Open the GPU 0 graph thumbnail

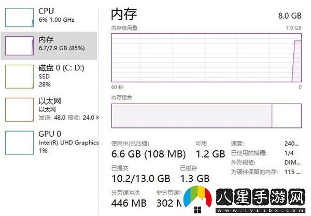tap(19, 142)
